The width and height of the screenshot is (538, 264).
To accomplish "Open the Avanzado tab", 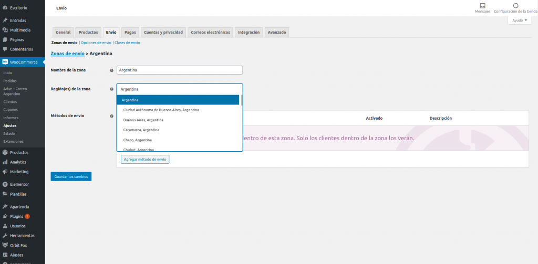I will click(x=276, y=32).
